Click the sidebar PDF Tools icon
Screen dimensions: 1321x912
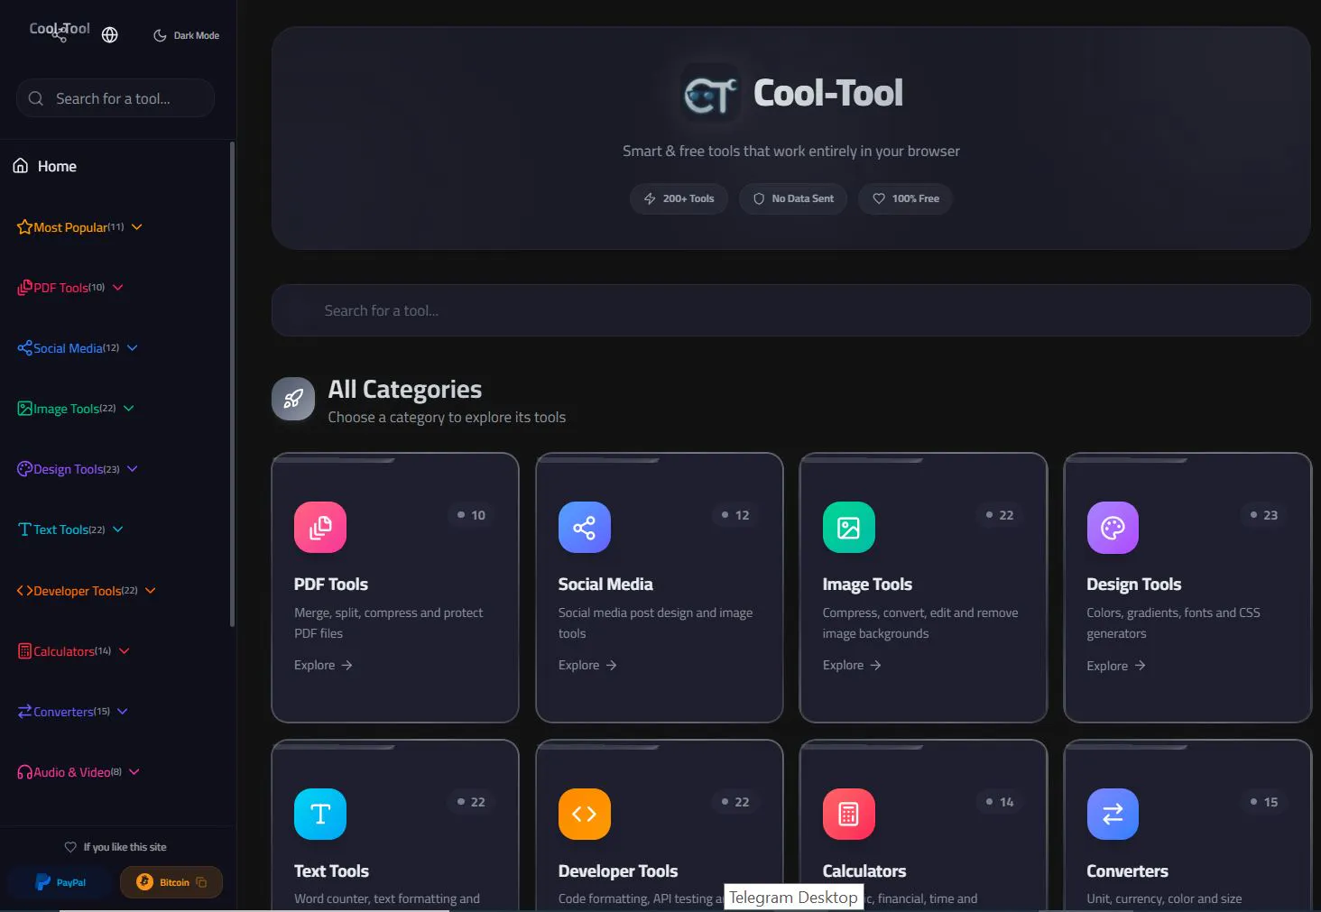[24, 288]
